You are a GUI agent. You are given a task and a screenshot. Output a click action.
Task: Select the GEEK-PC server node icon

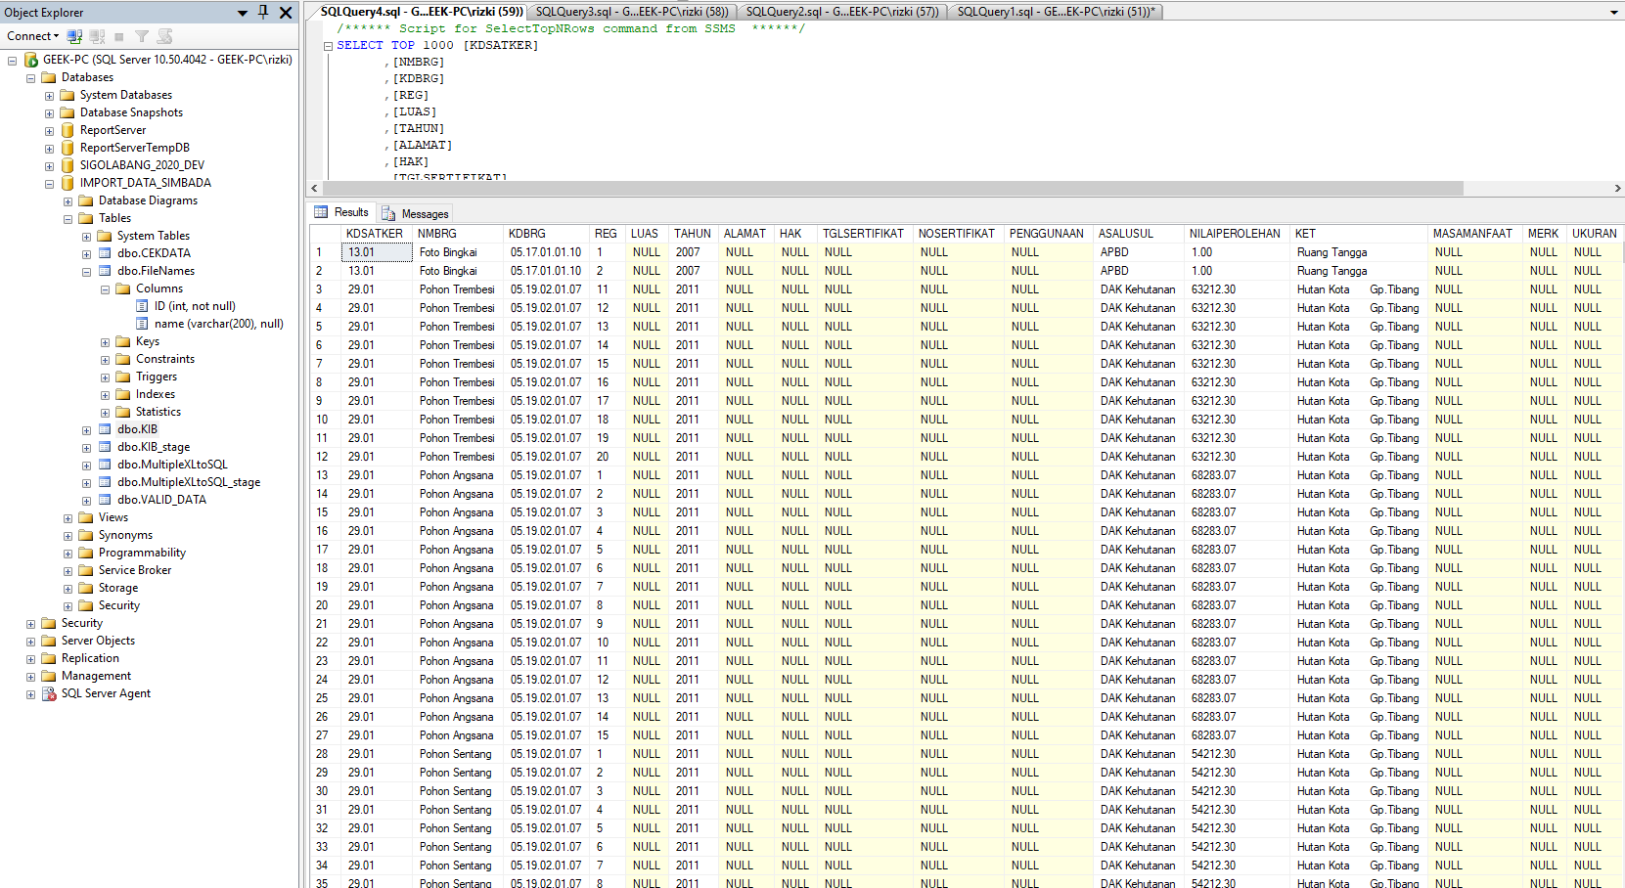click(31, 60)
